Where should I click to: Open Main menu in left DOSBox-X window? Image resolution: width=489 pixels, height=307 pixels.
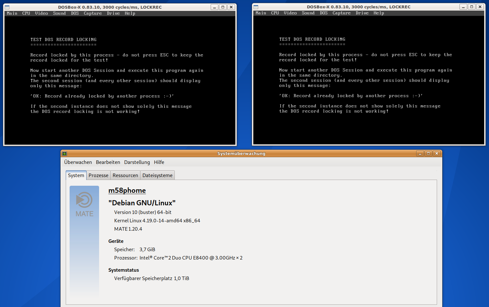coord(12,13)
